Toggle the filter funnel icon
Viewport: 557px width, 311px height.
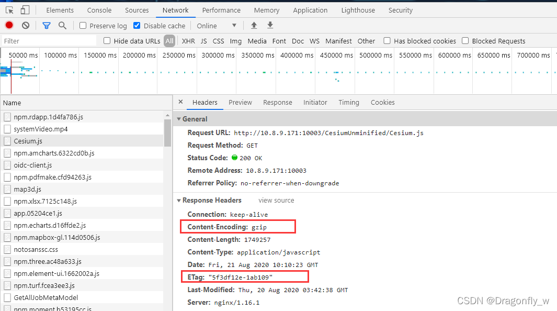[x=47, y=26]
